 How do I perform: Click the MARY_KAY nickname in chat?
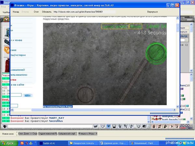click(57, 118)
